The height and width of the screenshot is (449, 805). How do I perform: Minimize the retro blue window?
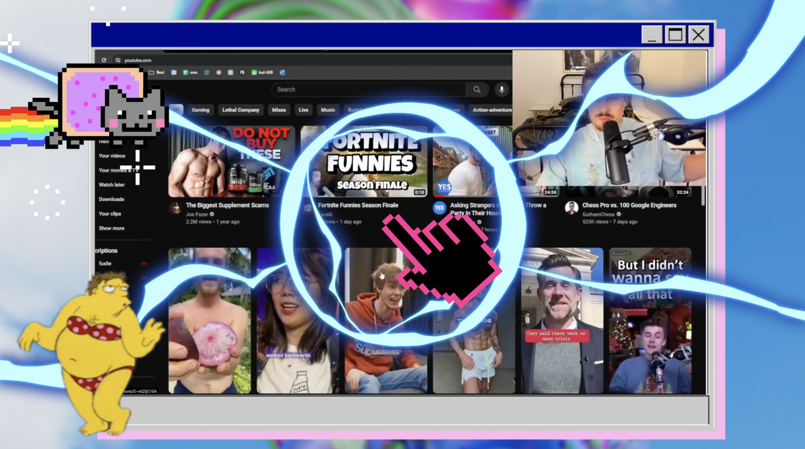pos(652,35)
